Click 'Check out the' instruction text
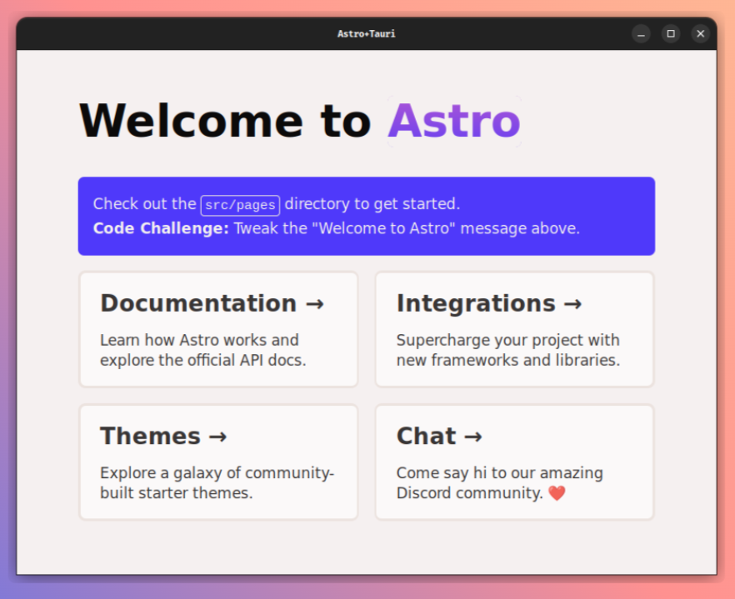735x599 pixels. pyautogui.click(x=144, y=204)
